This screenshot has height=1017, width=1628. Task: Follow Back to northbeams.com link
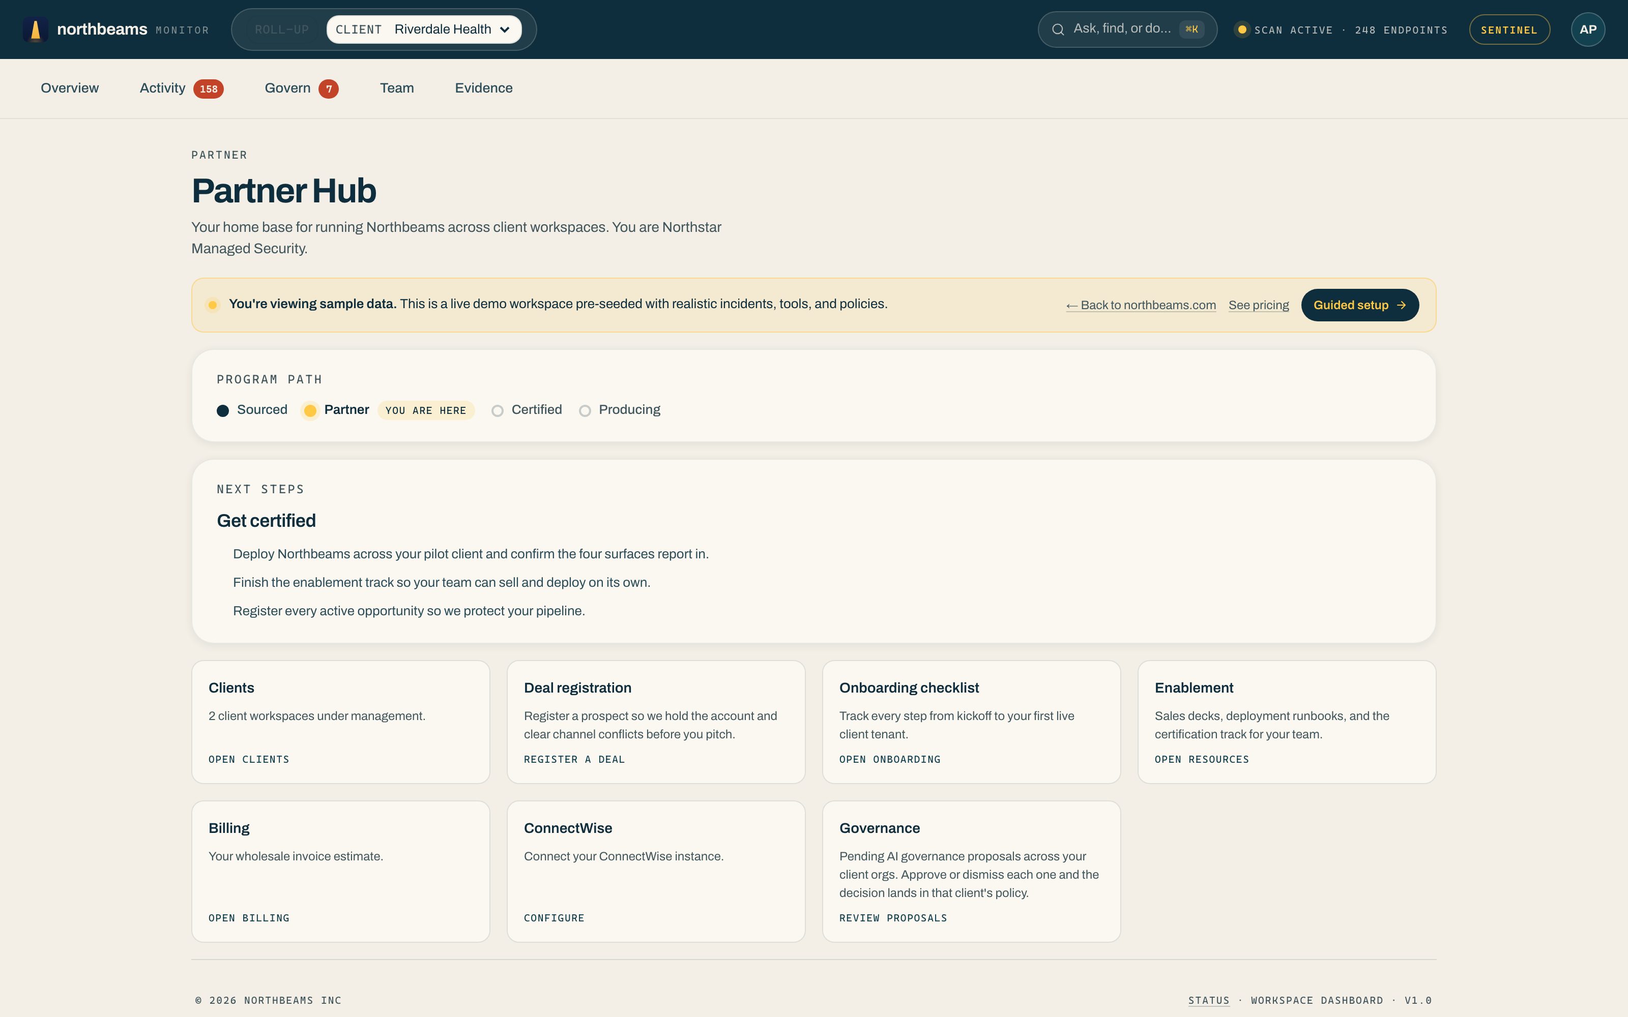(1141, 306)
